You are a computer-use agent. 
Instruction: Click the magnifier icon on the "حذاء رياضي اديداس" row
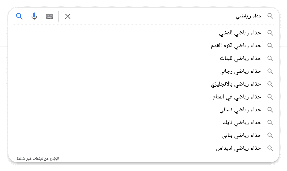[270, 148]
